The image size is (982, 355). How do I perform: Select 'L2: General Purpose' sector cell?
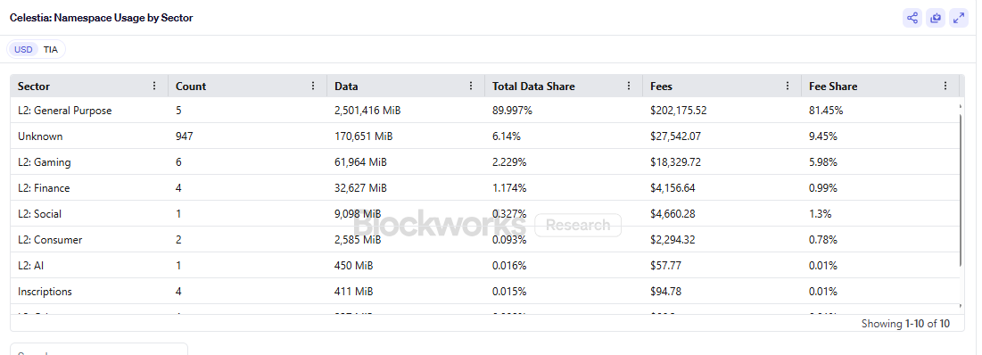pos(89,111)
